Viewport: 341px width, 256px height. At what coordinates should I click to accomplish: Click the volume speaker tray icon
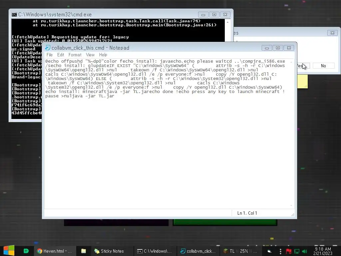[304, 251]
